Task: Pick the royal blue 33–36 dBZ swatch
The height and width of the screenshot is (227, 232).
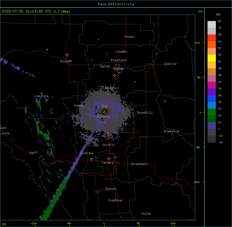Action: click(212, 98)
